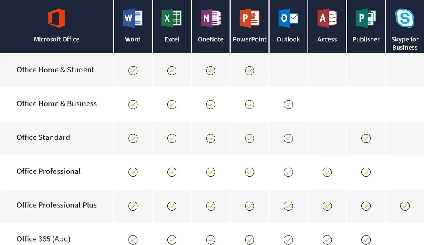424x245 pixels.
Task: Select the Publisher app icon
Action: [366, 19]
